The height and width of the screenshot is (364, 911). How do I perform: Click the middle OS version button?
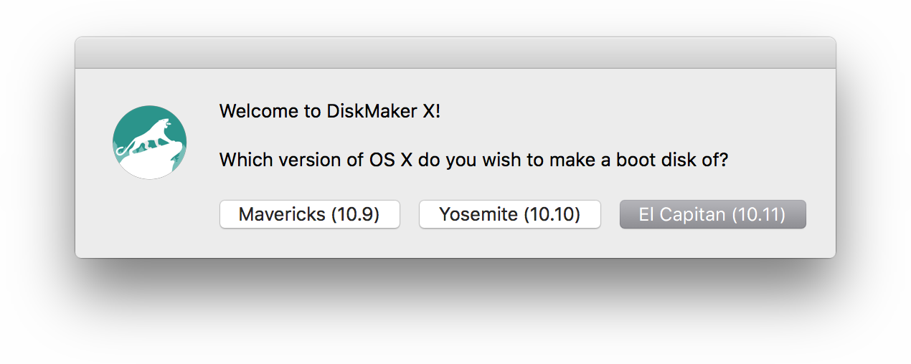click(509, 214)
